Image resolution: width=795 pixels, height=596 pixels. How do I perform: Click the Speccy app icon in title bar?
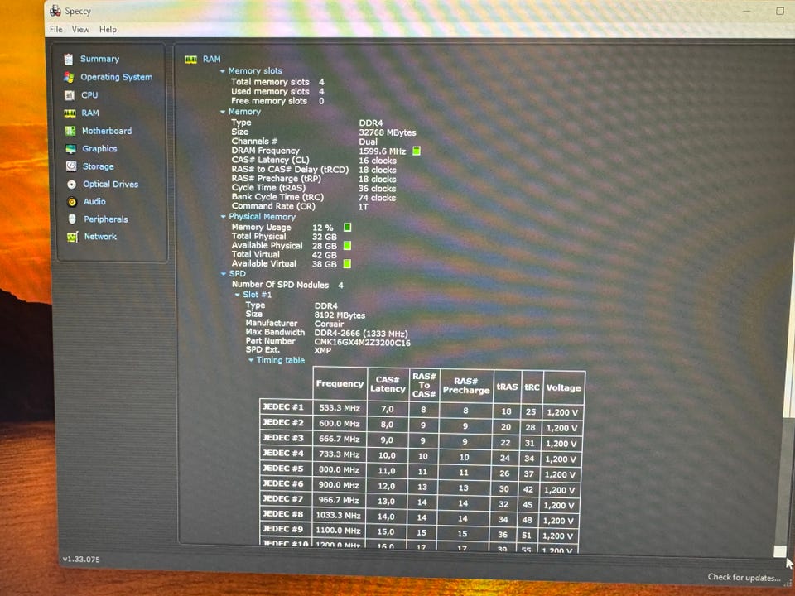pos(55,10)
